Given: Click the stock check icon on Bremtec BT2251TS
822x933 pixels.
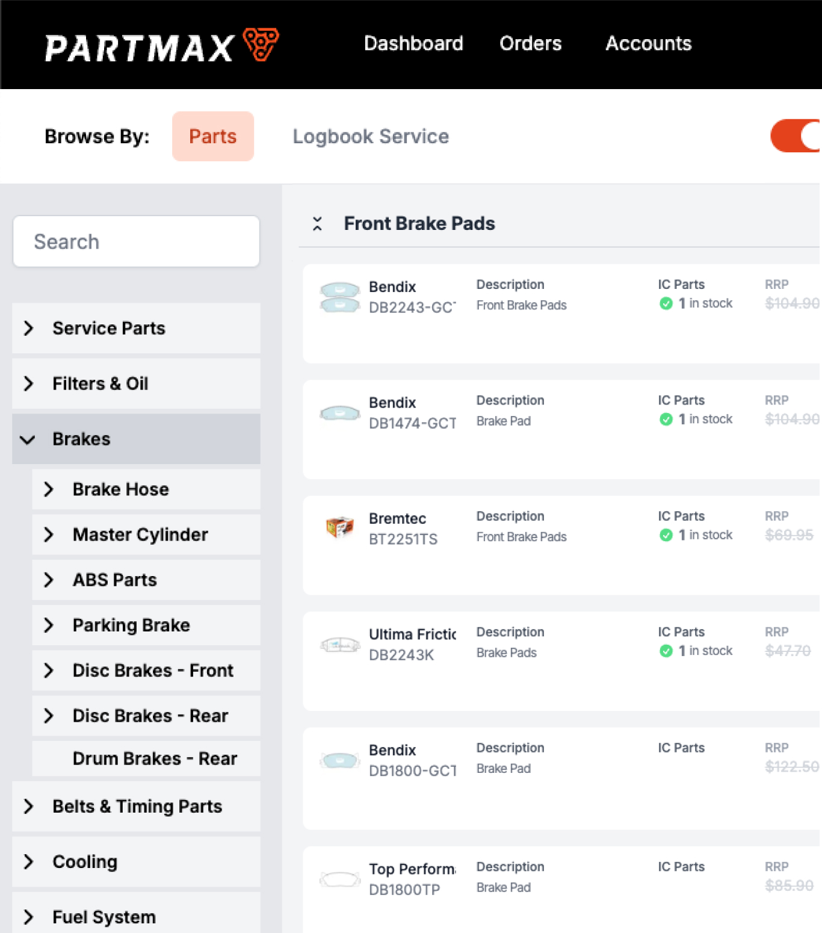Looking at the screenshot, I should 666,535.
